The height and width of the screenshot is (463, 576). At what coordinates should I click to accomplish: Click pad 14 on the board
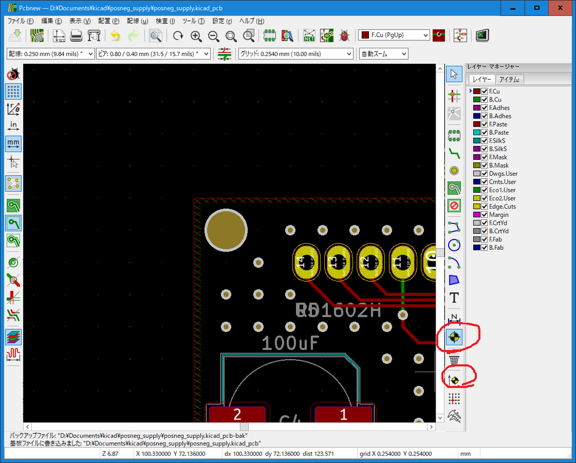click(x=306, y=262)
